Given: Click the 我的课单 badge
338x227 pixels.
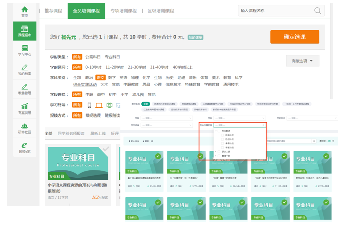Looking at the screenshot, I should click(x=195, y=37).
